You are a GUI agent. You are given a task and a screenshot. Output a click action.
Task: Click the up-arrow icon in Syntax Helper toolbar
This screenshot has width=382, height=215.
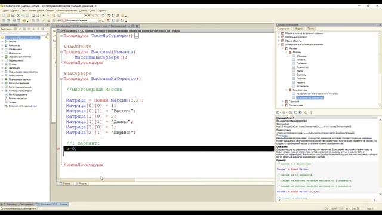click(x=311, y=113)
